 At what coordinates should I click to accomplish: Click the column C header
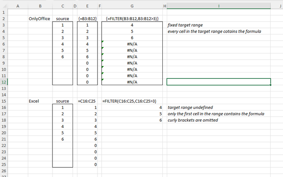click(62, 6)
